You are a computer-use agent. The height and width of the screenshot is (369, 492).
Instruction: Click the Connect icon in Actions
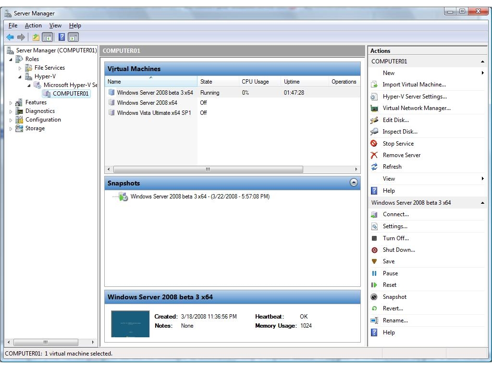point(374,214)
